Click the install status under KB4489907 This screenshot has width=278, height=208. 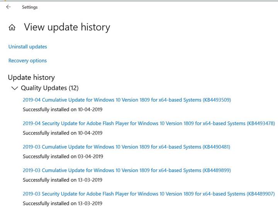click(63, 203)
